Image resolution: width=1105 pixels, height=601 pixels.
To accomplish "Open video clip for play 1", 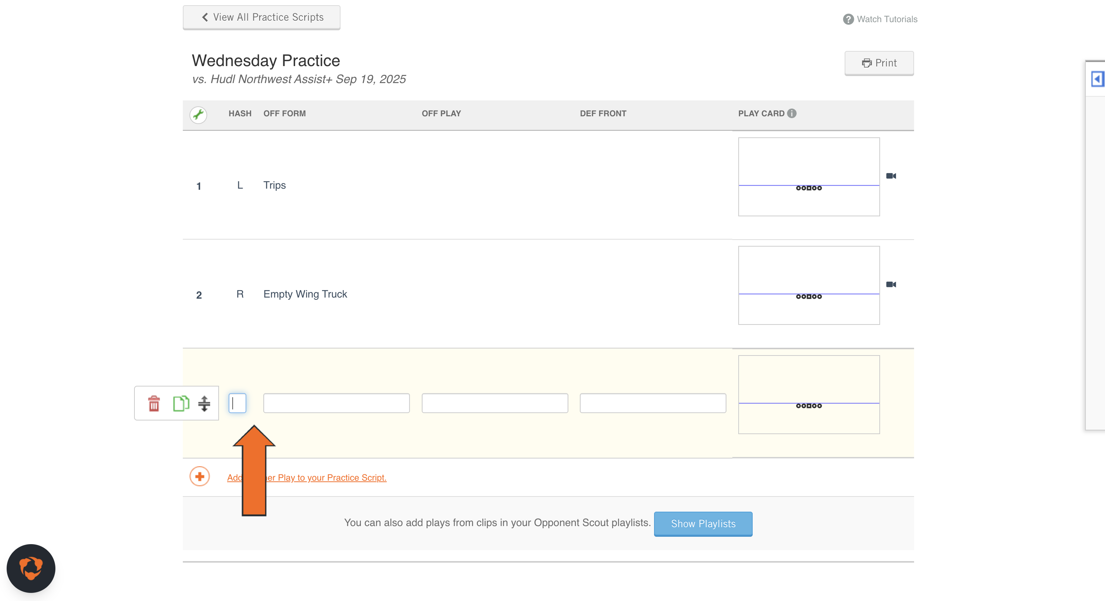I will click(891, 176).
